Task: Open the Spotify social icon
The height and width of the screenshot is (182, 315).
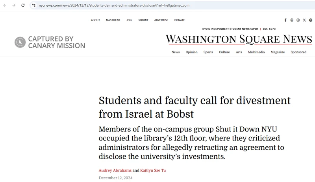Action: coord(311,20)
